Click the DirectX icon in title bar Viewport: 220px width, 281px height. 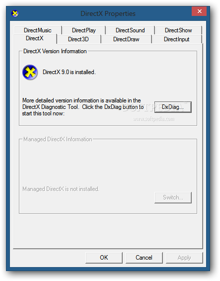point(15,13)
